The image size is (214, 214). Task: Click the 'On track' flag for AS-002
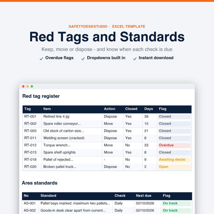[176, 210]
